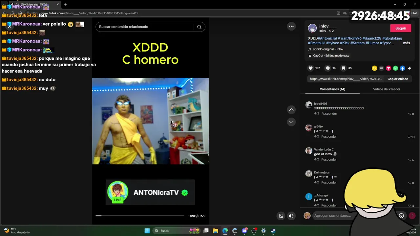Go to the previous video with up arrow

pos(291,109)
